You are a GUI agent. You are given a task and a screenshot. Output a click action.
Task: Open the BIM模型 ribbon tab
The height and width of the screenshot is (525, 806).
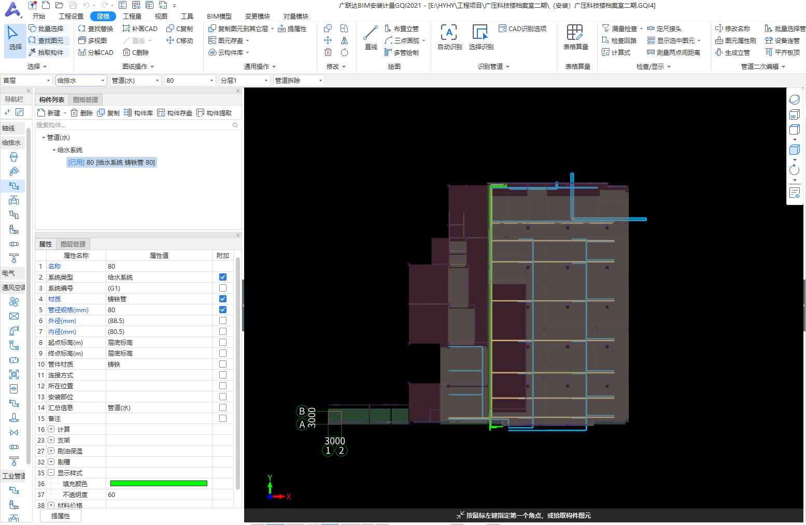[219, 16]
